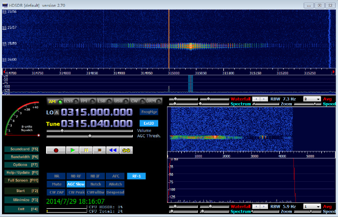Screen dimensions: 338x217
Task: Turn on NR noise reduction
Action: pyautogui.click(x=56, y=176)
